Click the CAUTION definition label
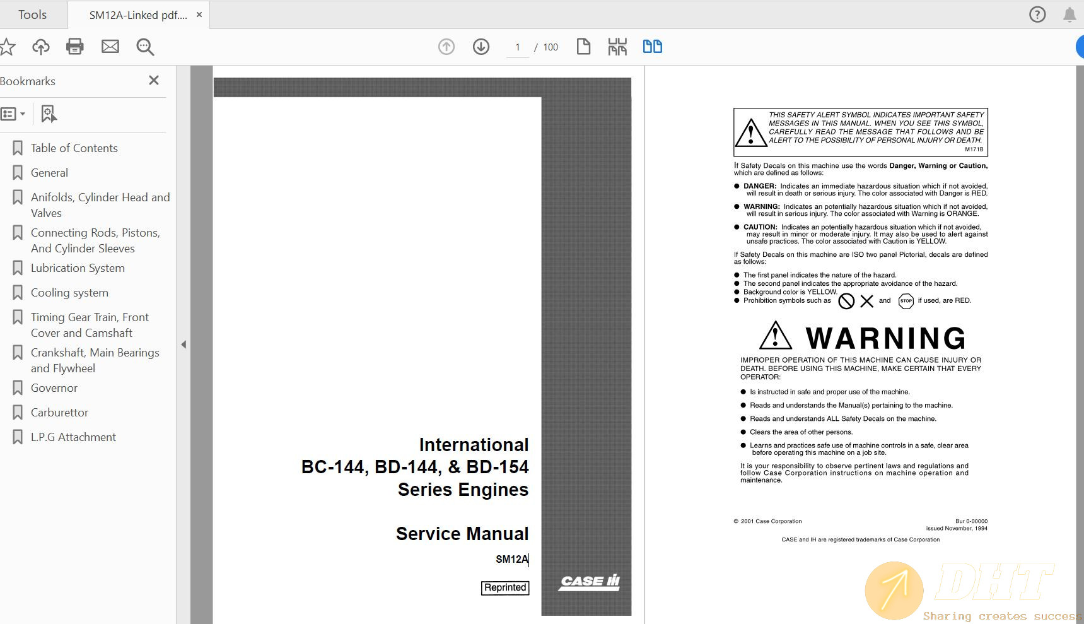The image size is (1084, 624). coord(761,227)
